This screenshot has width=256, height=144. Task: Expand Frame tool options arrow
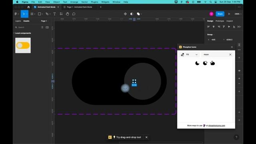point(35,14)
